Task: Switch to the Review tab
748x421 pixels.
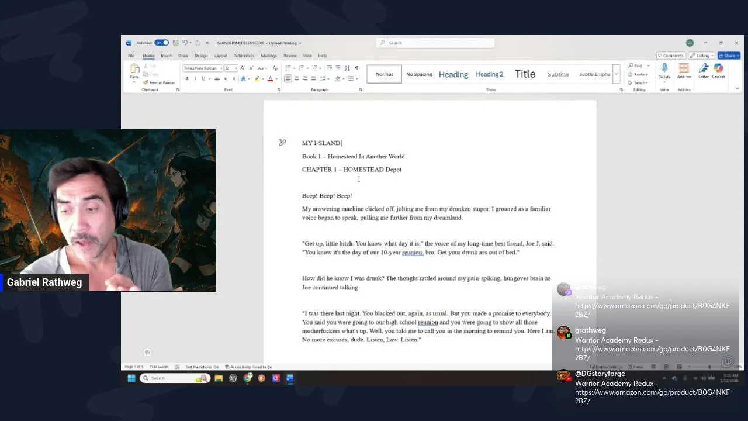Action: click(x=290, y=56)
